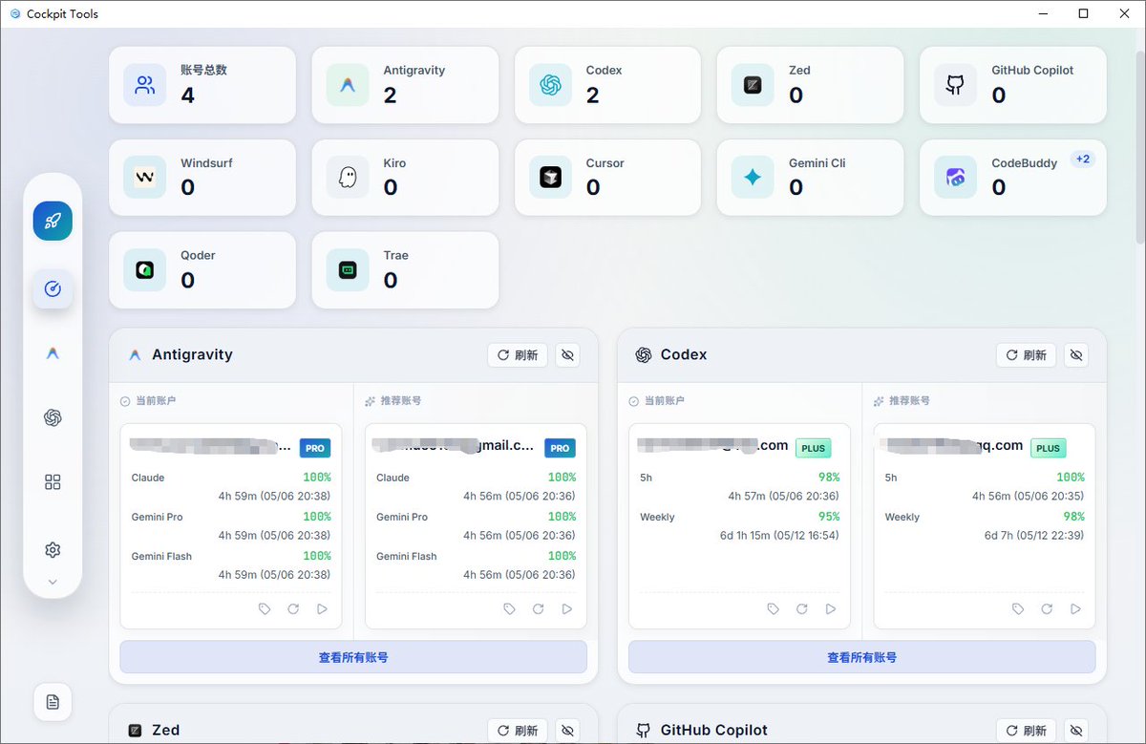
Task: Click the CodeBuddy card icon
Action: [x=955, y=178]
